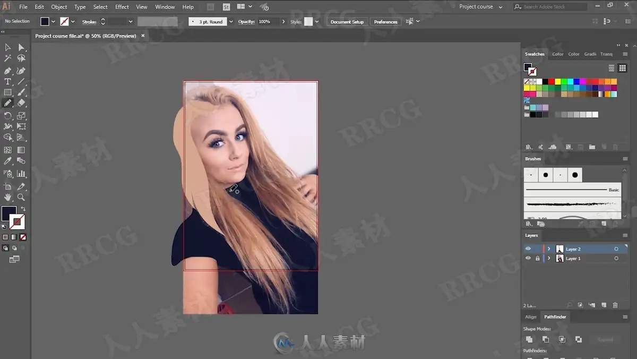This screenshot has height=359, width=637.
Task: Select the Eyedropper tool
Action: pyautogui.click(x=7, y=161)
